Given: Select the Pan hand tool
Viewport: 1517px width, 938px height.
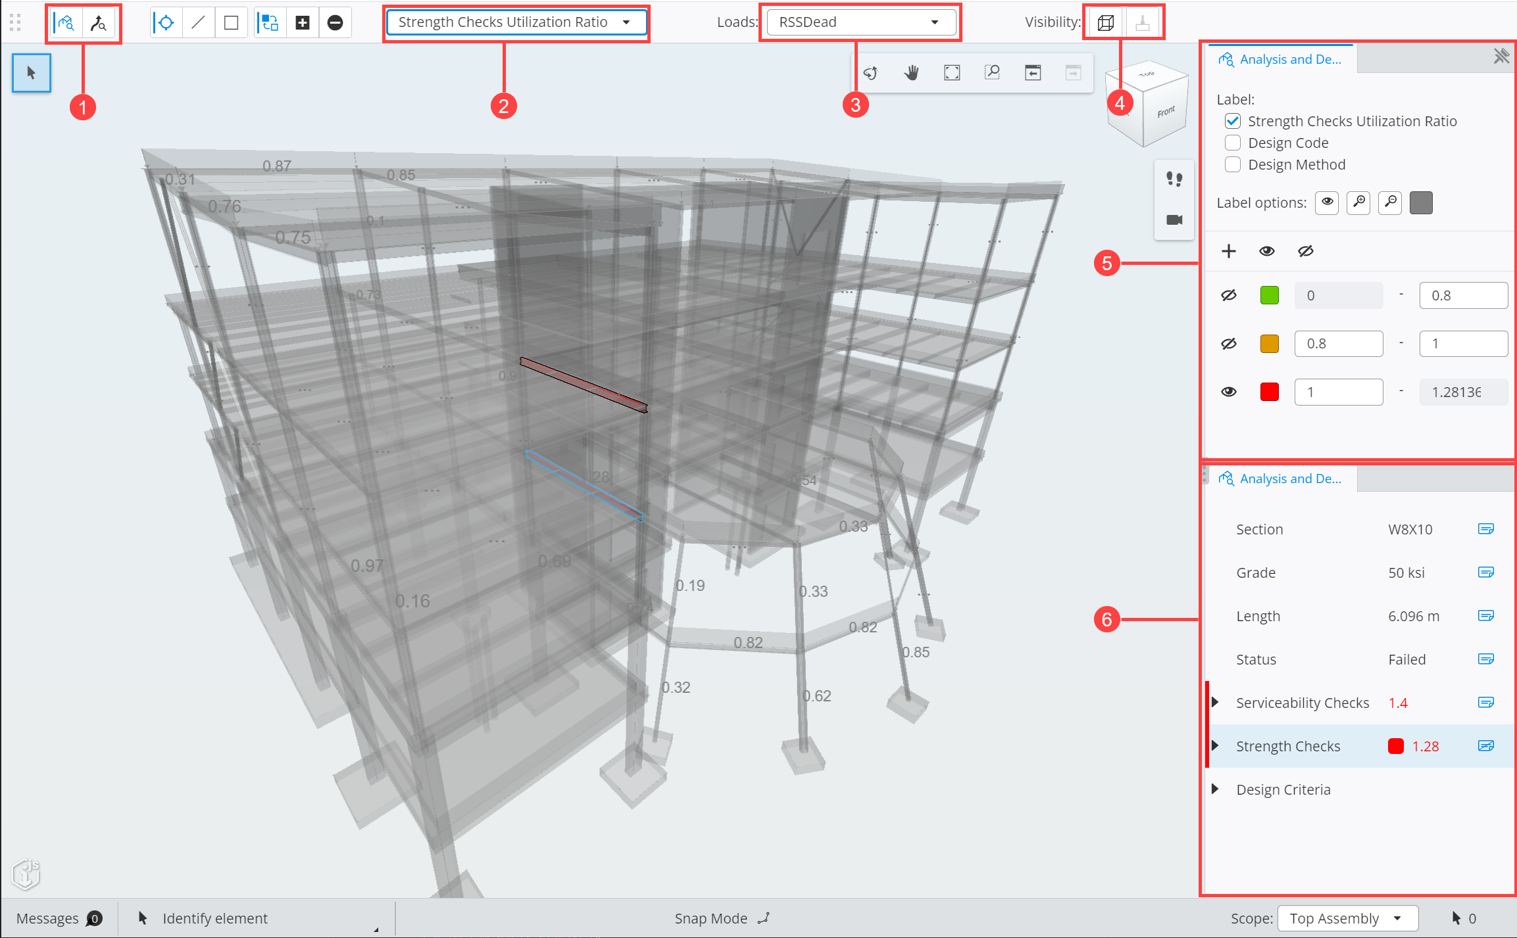Looking at the screenshot, I should [911, 73].
